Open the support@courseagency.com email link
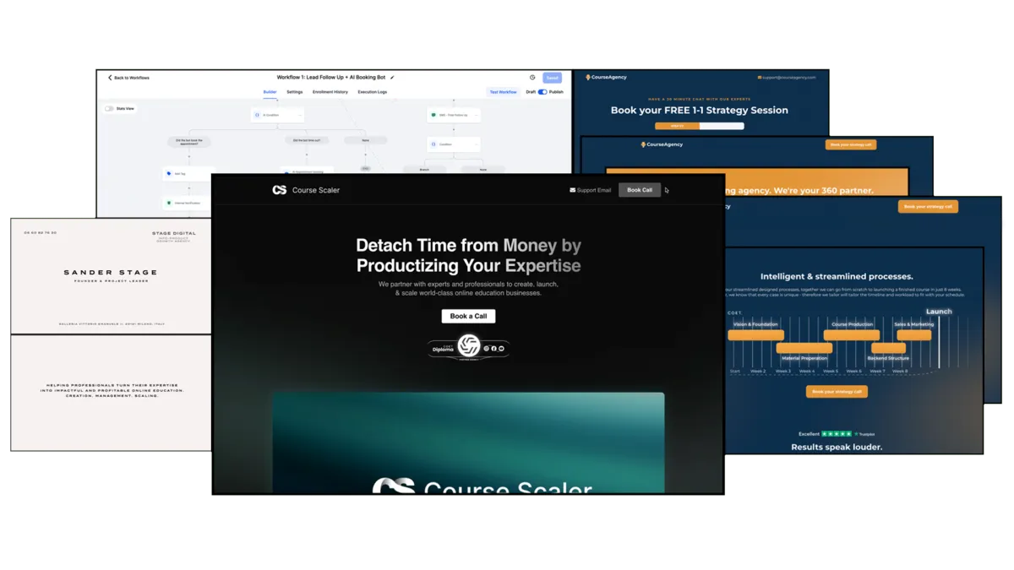The height and width of the screenshot is (570, 1014). click(x=787, y=78)
